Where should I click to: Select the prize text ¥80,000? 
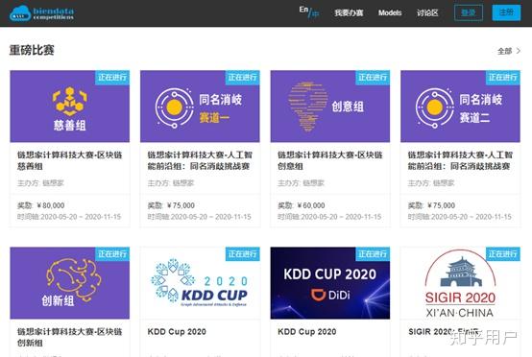coord(51,205)
